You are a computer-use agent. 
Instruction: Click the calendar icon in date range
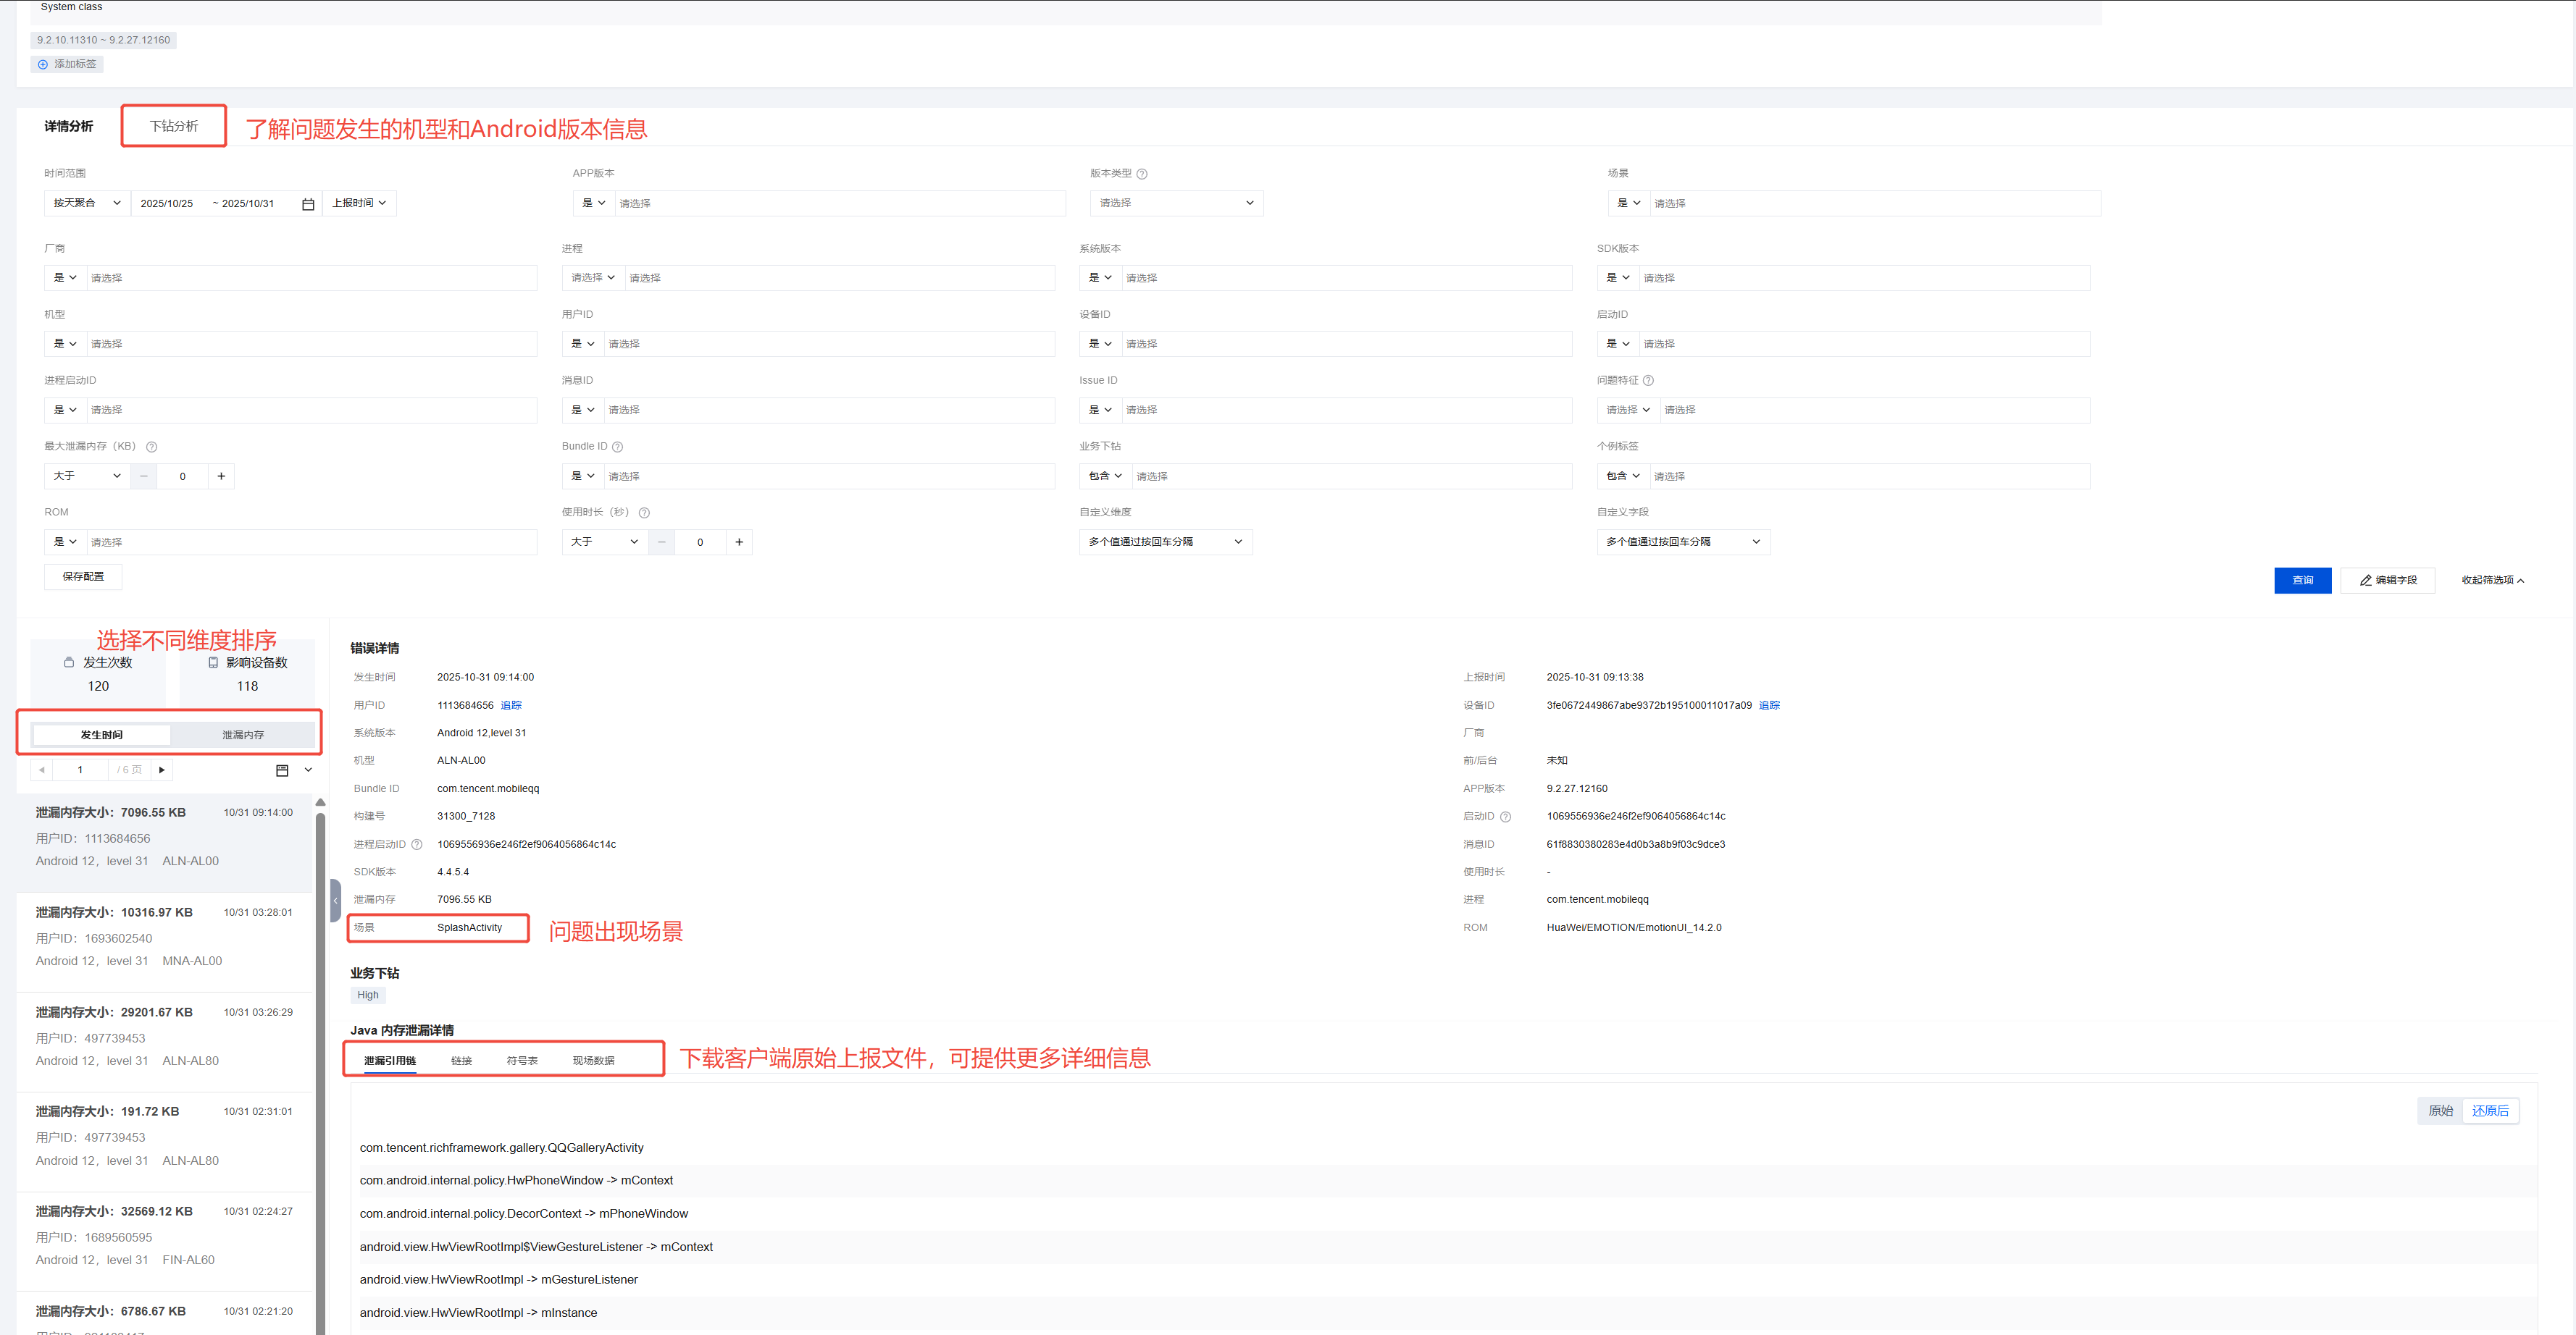308,204
